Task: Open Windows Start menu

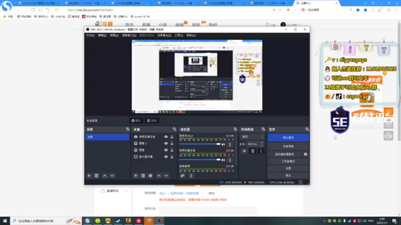Action: (x=5, y=220)
